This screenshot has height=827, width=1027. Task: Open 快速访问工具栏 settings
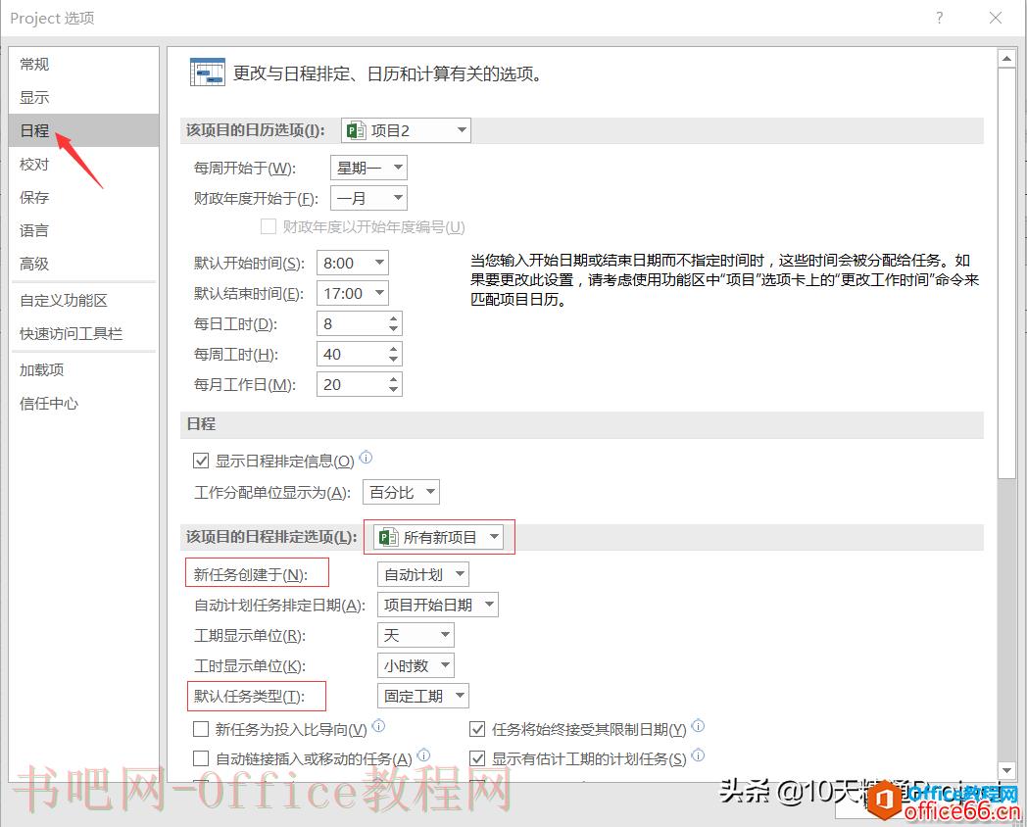84,334
